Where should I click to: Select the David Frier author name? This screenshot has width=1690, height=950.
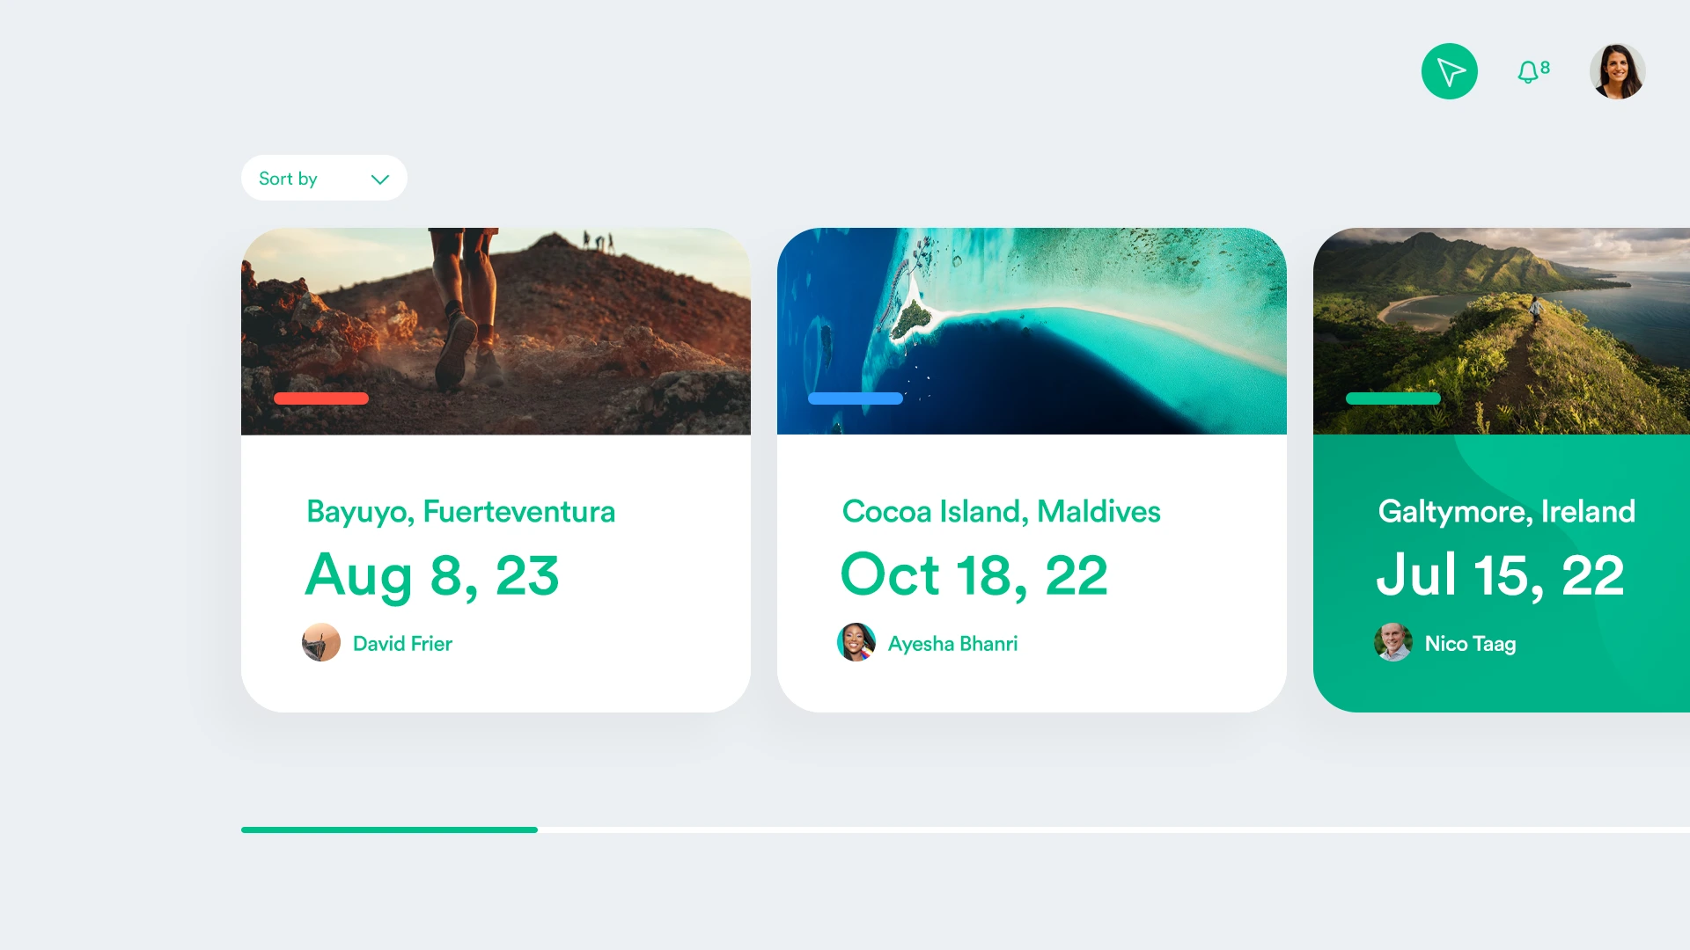(x=402, y=644)
